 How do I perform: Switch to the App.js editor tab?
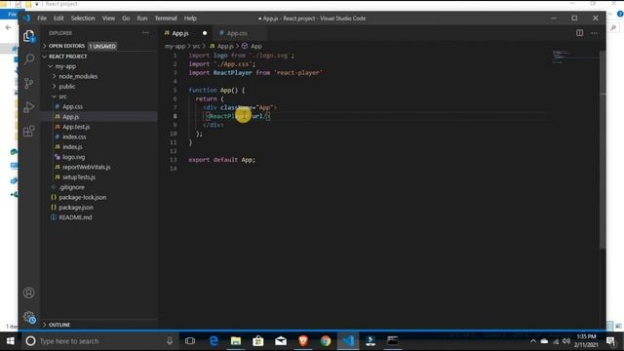point(186,33)
